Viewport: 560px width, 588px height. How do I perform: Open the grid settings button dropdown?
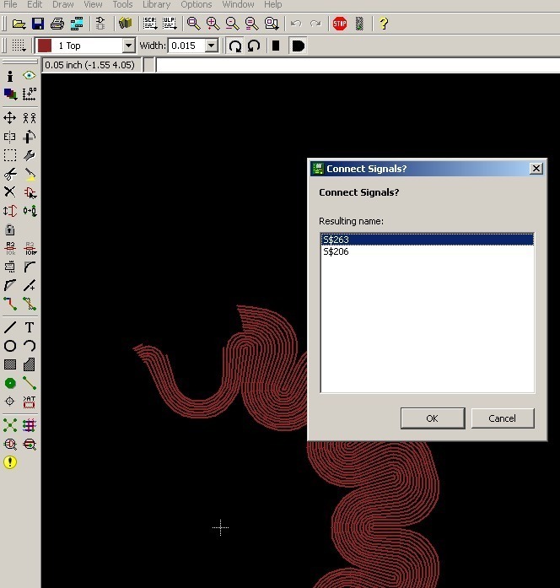pos(19,46)
